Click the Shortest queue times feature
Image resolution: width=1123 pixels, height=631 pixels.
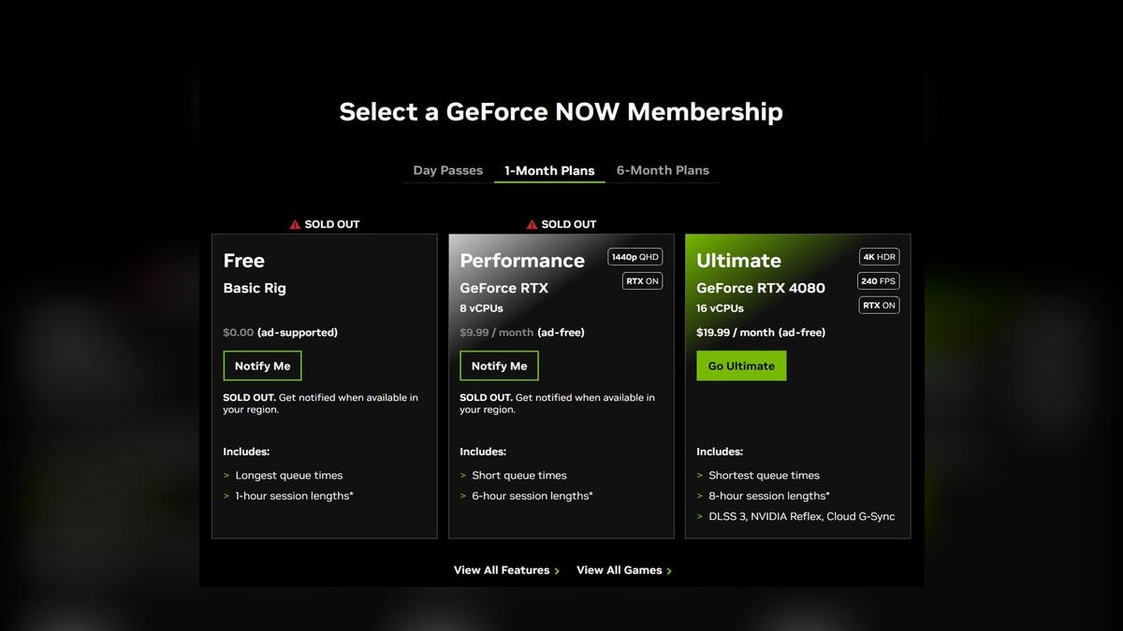[x=764, y=476]
